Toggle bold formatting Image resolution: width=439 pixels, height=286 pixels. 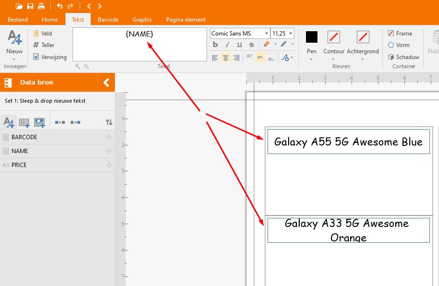click(215, 45)
